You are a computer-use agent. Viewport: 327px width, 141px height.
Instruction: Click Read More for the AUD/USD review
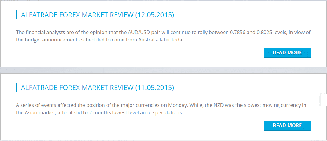pos(287,53)
